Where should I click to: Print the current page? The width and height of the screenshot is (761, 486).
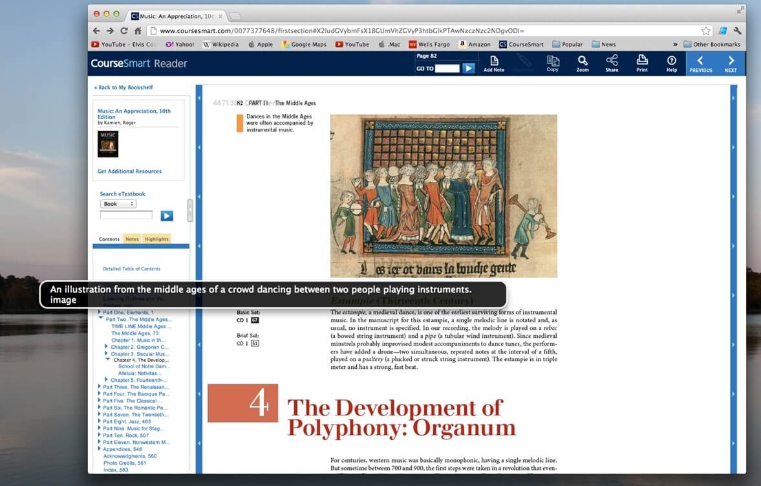coord(642,63)
